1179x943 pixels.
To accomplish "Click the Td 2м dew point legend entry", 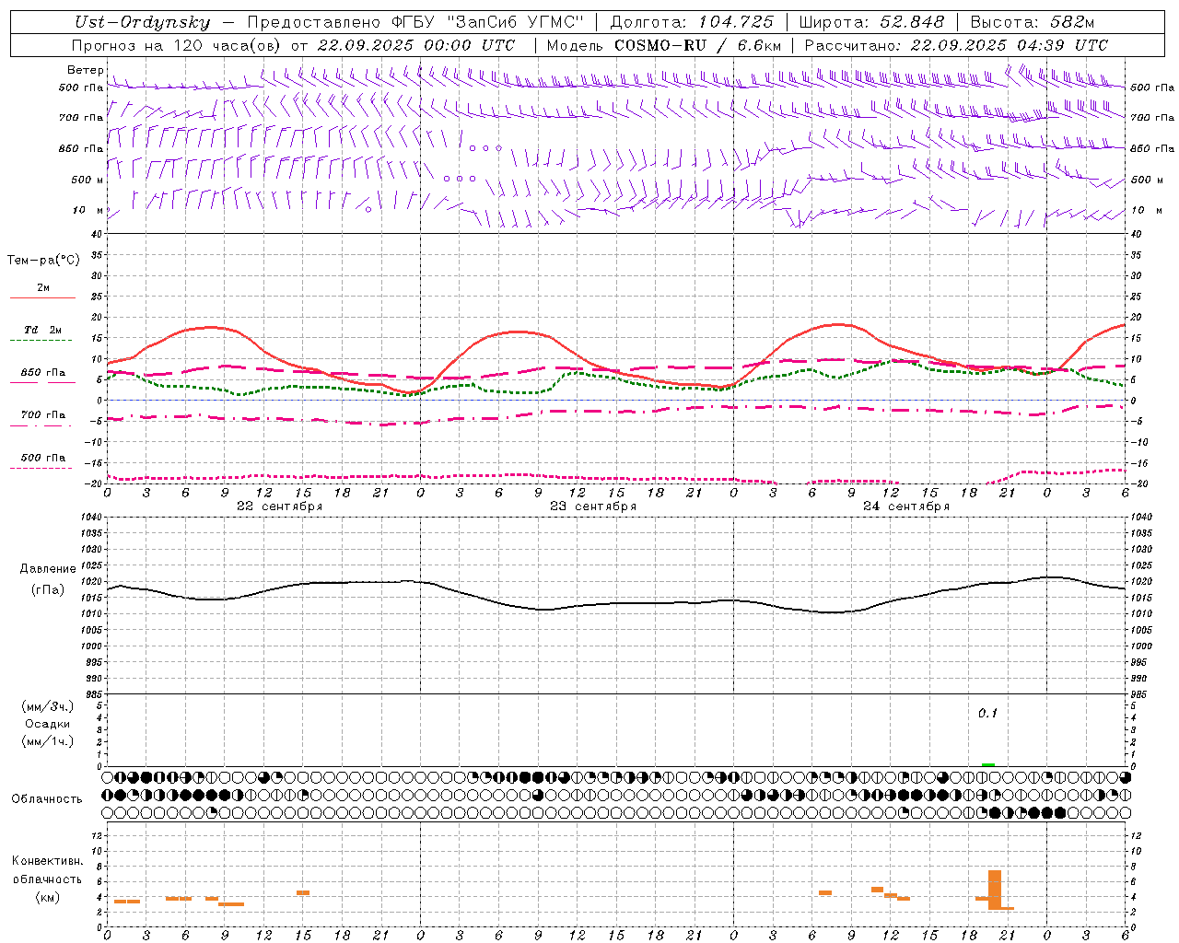I will [42, 330].
